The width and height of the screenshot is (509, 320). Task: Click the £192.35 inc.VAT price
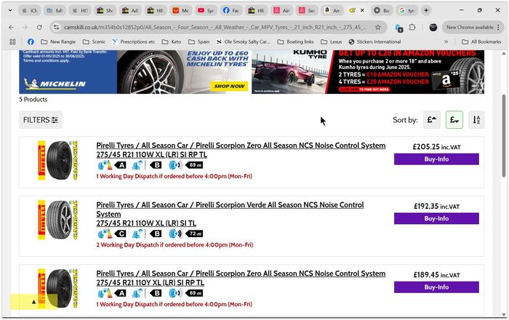pos(436,206)
